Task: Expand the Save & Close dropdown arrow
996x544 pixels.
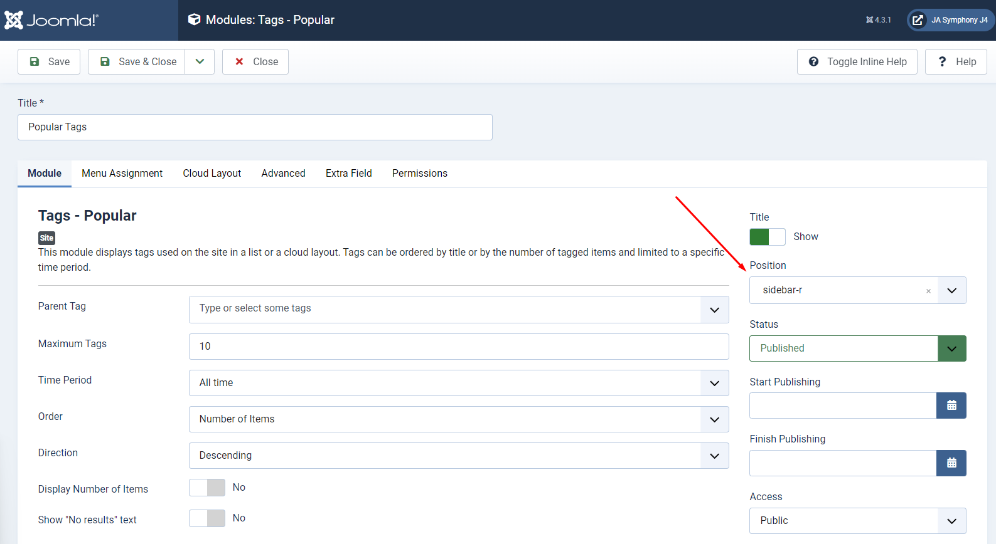Action: 200,61
